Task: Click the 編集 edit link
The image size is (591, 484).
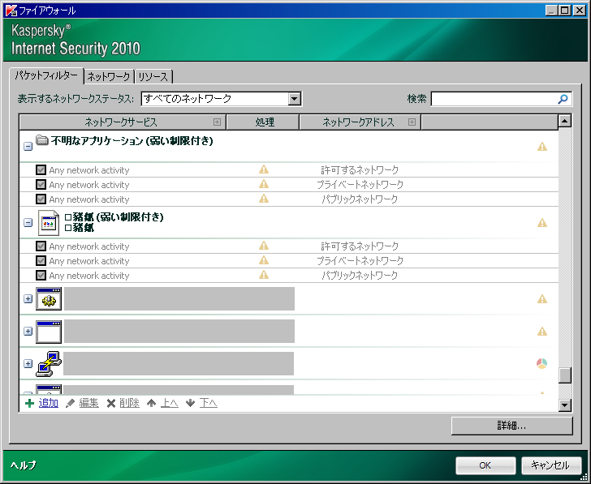Action: [89, 404]
